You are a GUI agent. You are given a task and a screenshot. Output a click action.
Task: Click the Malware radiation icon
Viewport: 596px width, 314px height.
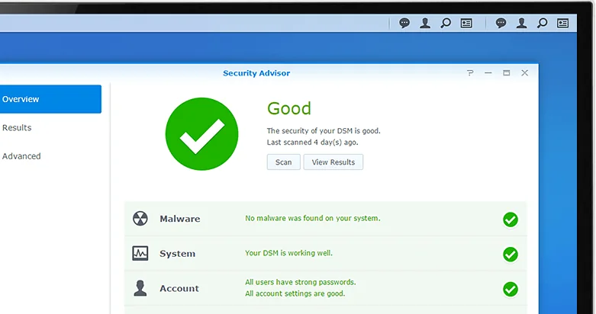coord(140,219)
